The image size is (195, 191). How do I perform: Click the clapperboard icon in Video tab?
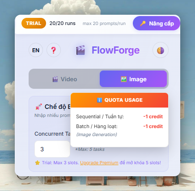55,79
